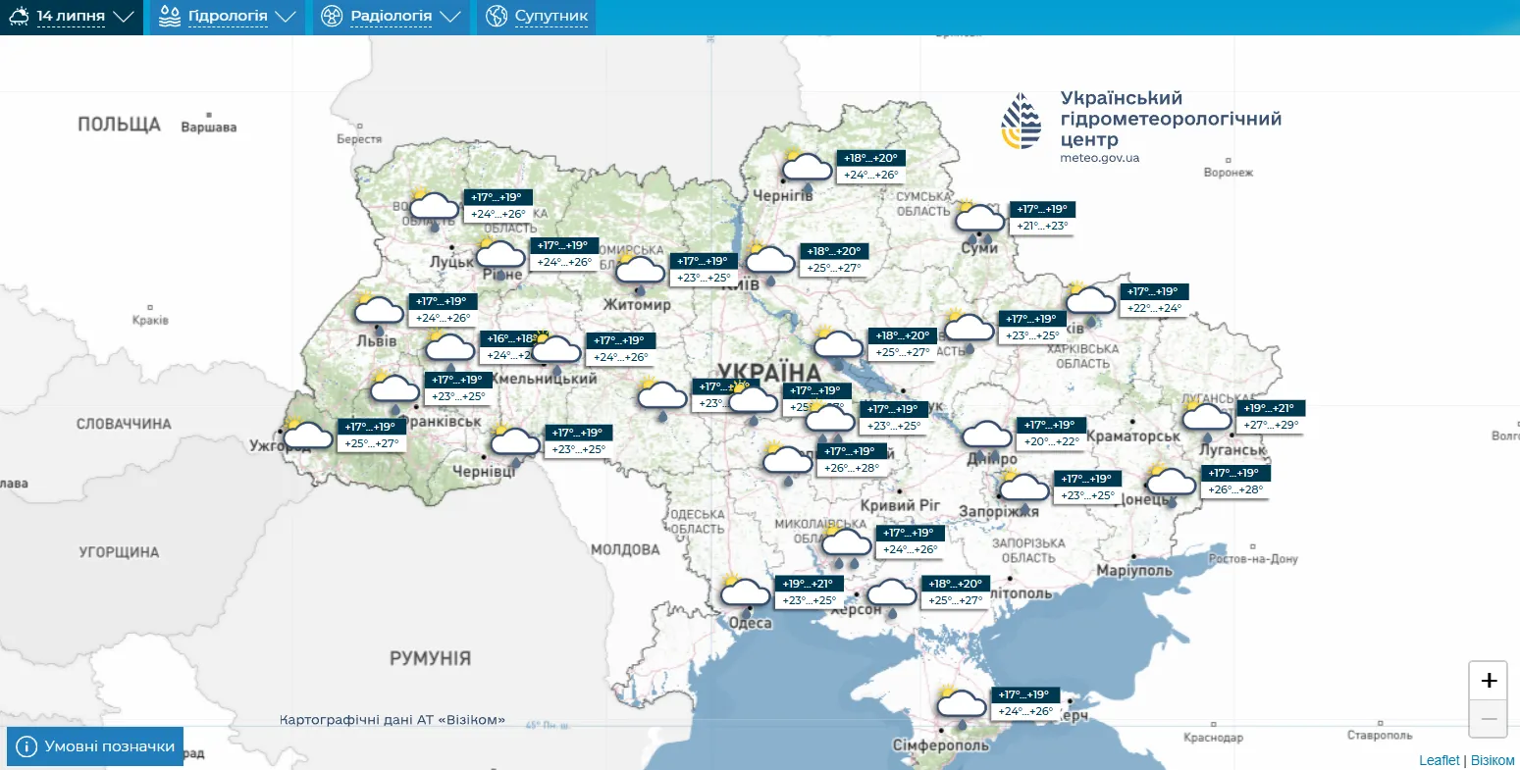Click the Запоріжжя weather icon

(1023, 489)
